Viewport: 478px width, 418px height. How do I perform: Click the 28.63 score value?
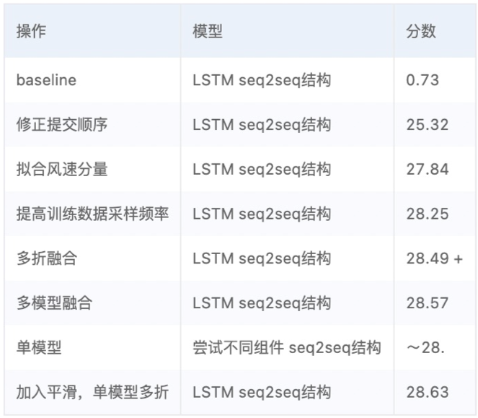tap(428, 392)
